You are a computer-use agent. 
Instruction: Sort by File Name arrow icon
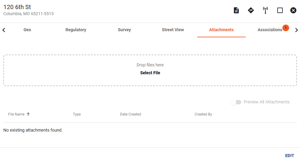(28, 114)
